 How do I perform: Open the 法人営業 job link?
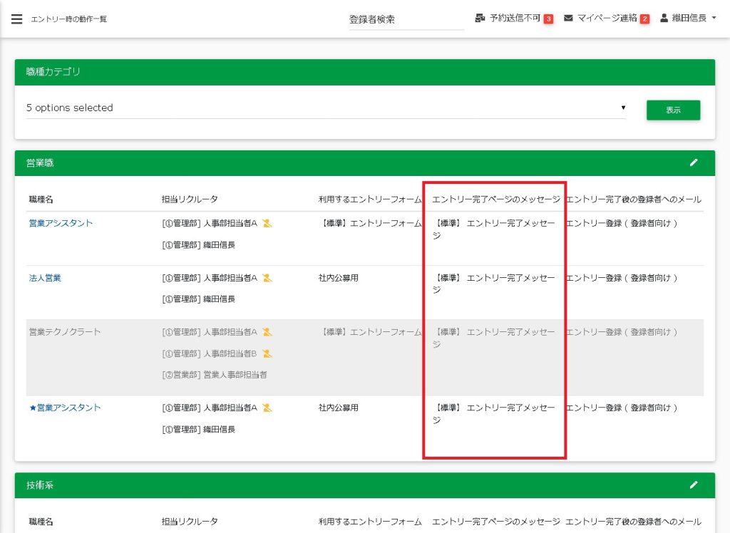point(45,278)
